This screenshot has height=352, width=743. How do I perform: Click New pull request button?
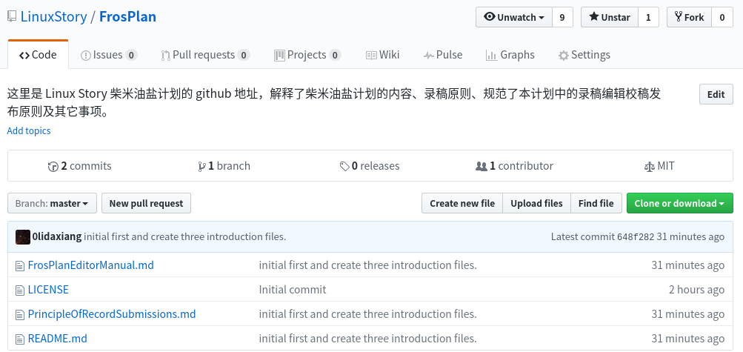[146, 203]
